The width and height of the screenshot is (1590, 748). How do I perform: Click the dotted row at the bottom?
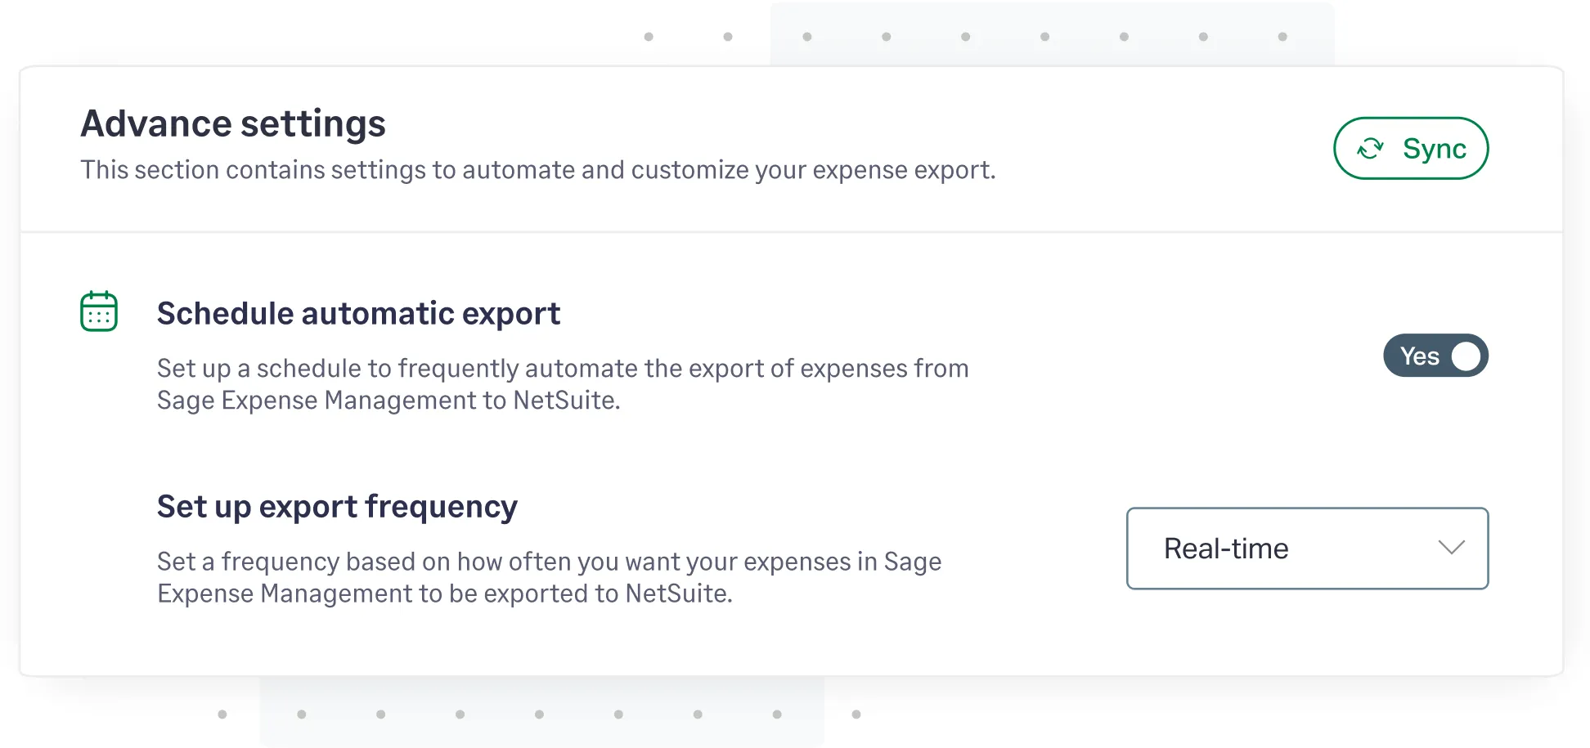pyautogui.click(x=538, y=713)
